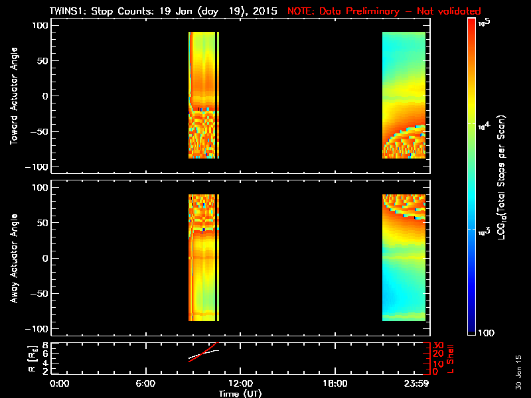
Task: Click the 'Away Actuator Angle' axis label
Action: pyautogui.click(x=12, y=258)
